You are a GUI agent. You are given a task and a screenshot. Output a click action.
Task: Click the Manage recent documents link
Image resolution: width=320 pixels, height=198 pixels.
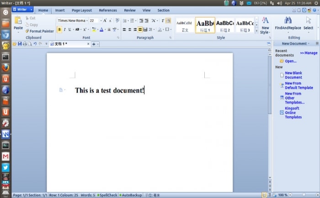(309, 53)
